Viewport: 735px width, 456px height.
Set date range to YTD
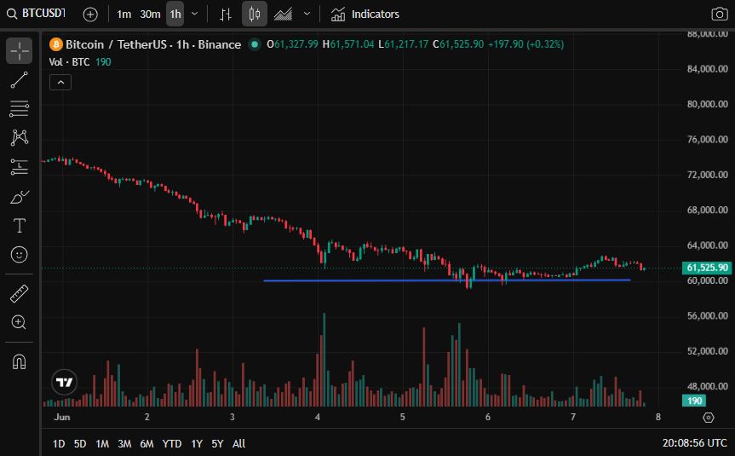tap(171, 444)
